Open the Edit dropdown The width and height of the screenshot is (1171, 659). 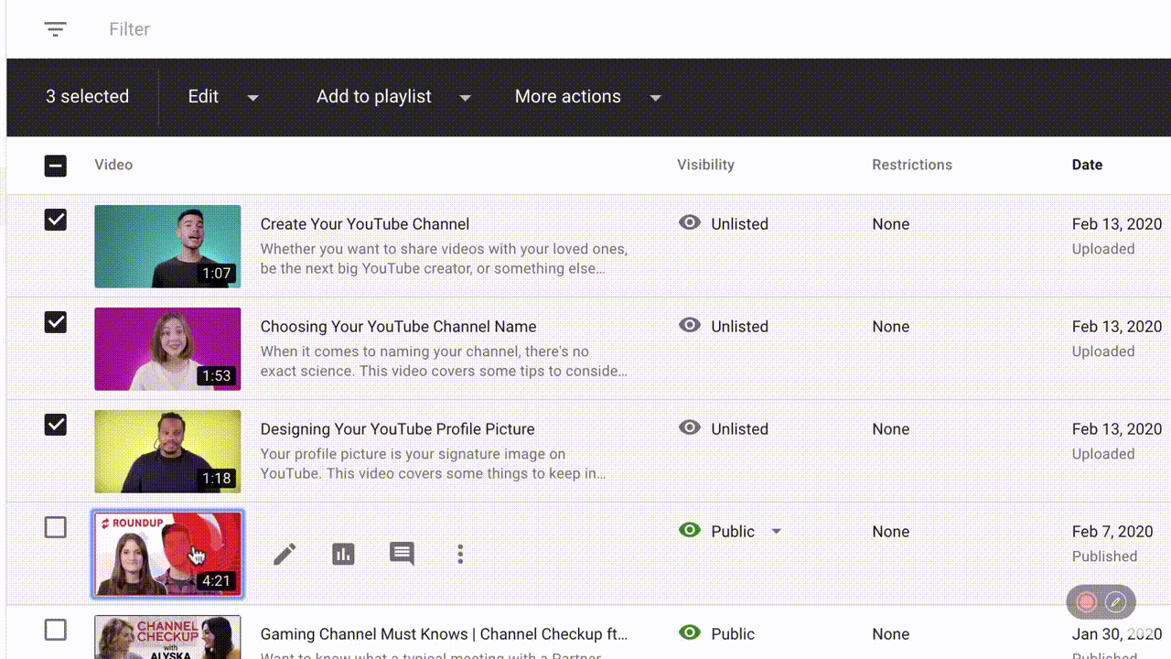223,97
